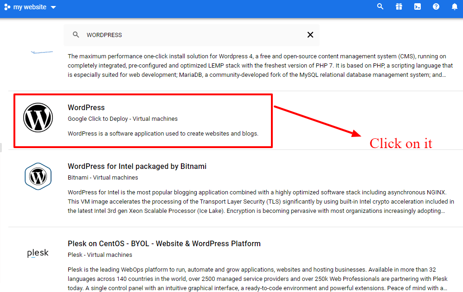The image size is (463, 292).
Task: Clear the WORDPRESS search with X
Action: coord(310,35)
